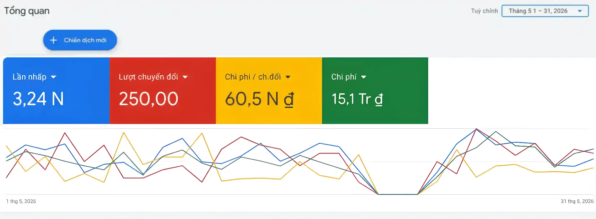Click the 250,00 conversions value
This screenshot has height=219, width=596.
(x=148, y=99)
